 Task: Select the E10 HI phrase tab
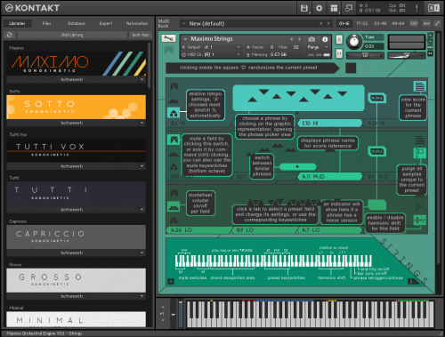[x=331, y=124]
